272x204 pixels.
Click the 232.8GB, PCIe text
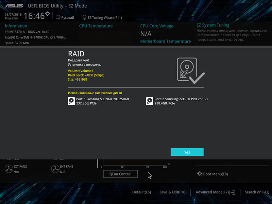[x=86, y=103]
